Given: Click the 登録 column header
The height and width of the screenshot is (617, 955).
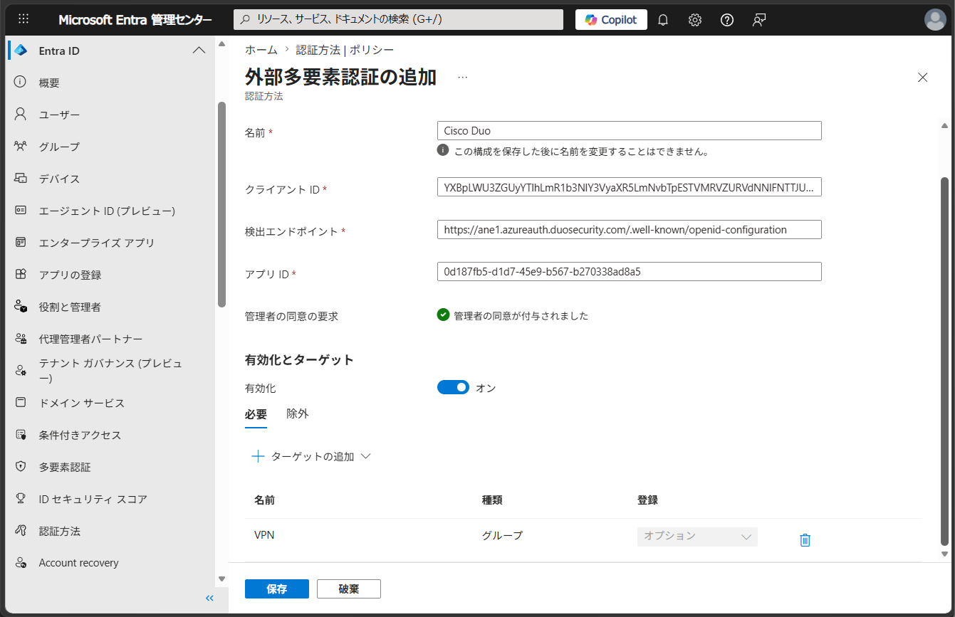Looking at the screenshot, I should [x=647, y=500].
